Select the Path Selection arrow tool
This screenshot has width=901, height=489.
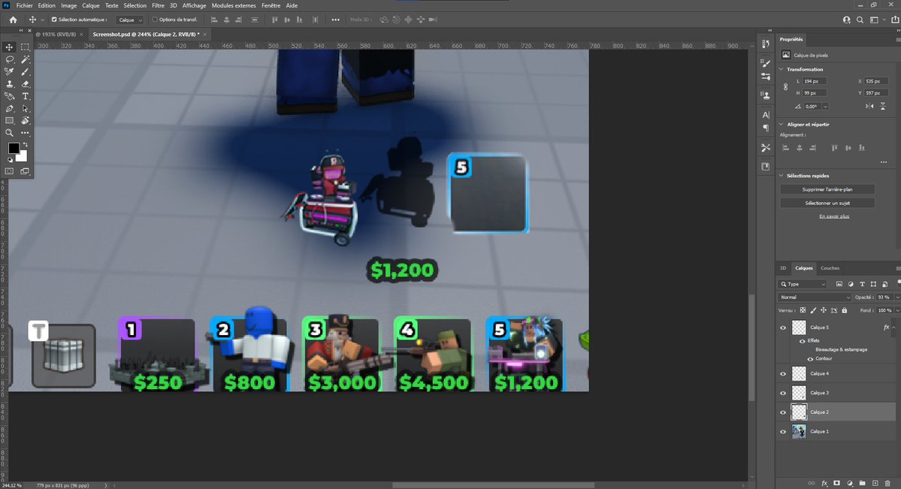coord(26,109)
